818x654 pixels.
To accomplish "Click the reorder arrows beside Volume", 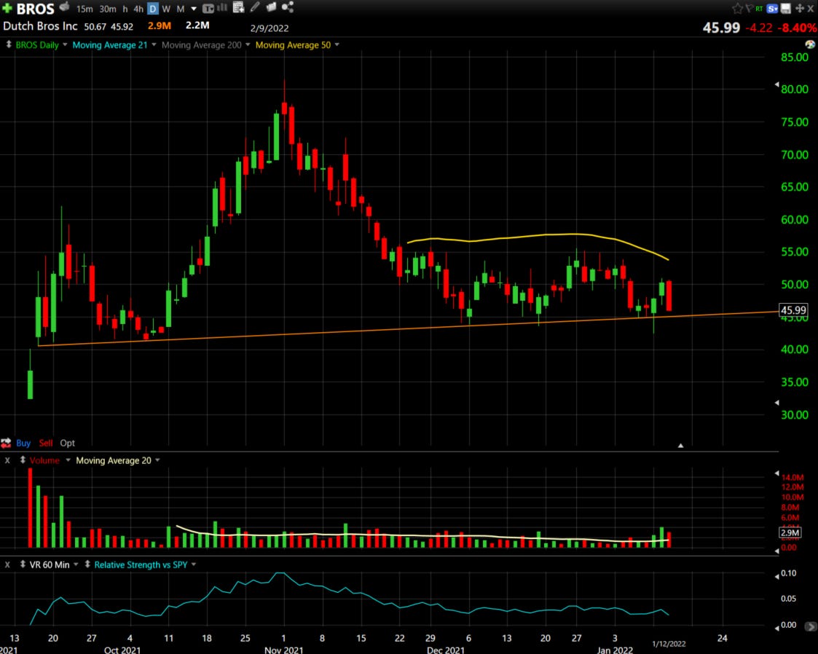I will (x=23, y=460).
